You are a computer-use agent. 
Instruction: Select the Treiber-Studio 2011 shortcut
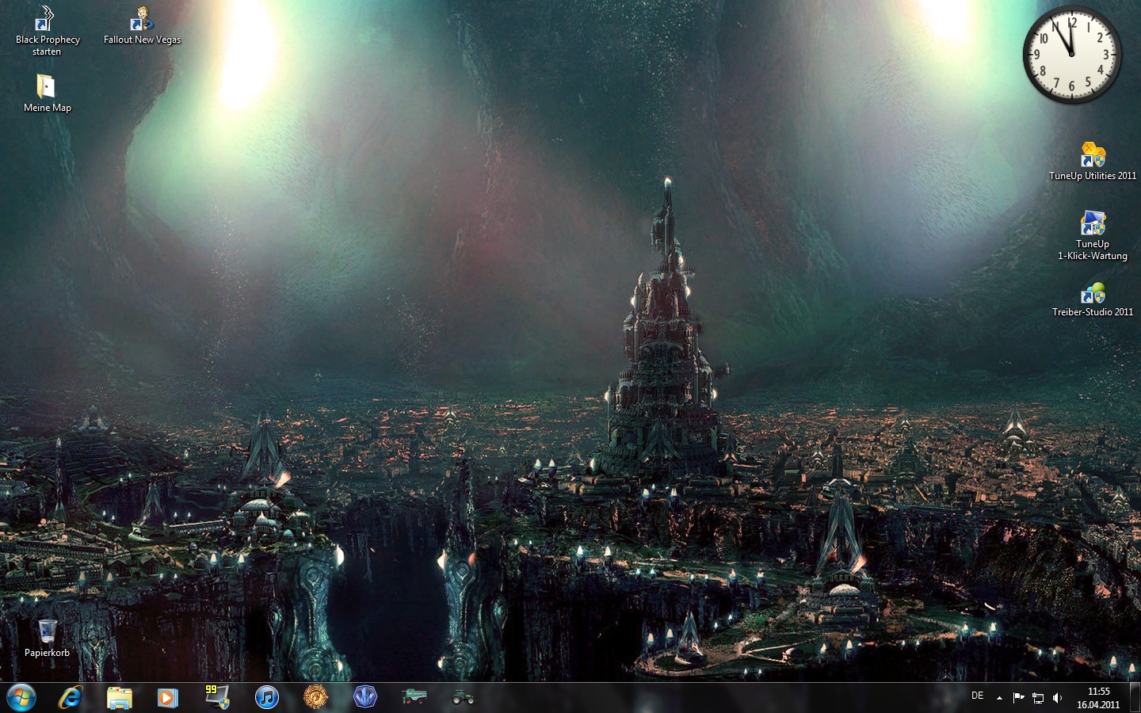click(1093, 293)
